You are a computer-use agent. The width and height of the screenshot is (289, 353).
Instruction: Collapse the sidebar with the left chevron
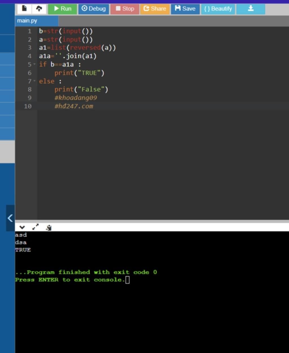pos(10,218)
